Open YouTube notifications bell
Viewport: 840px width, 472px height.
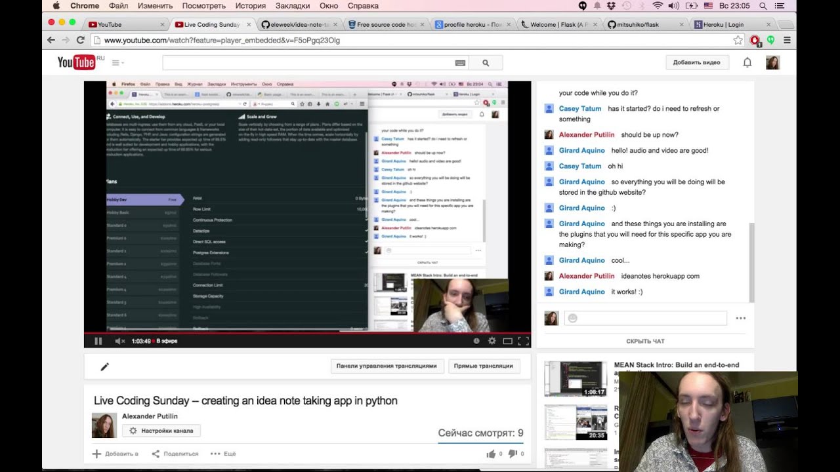click(747, 63)
